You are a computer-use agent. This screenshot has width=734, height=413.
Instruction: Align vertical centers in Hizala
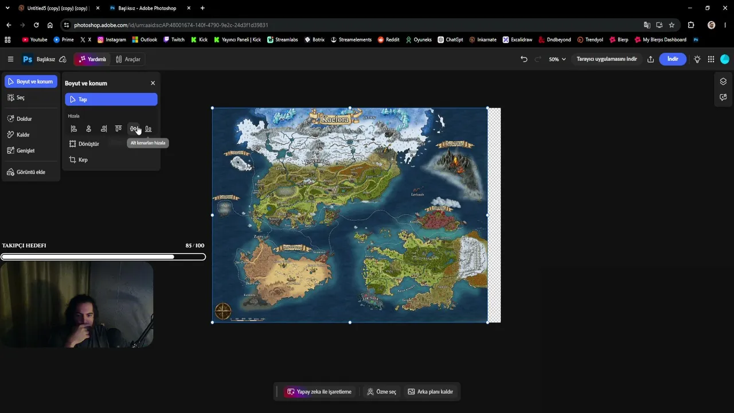coord(133,129)
